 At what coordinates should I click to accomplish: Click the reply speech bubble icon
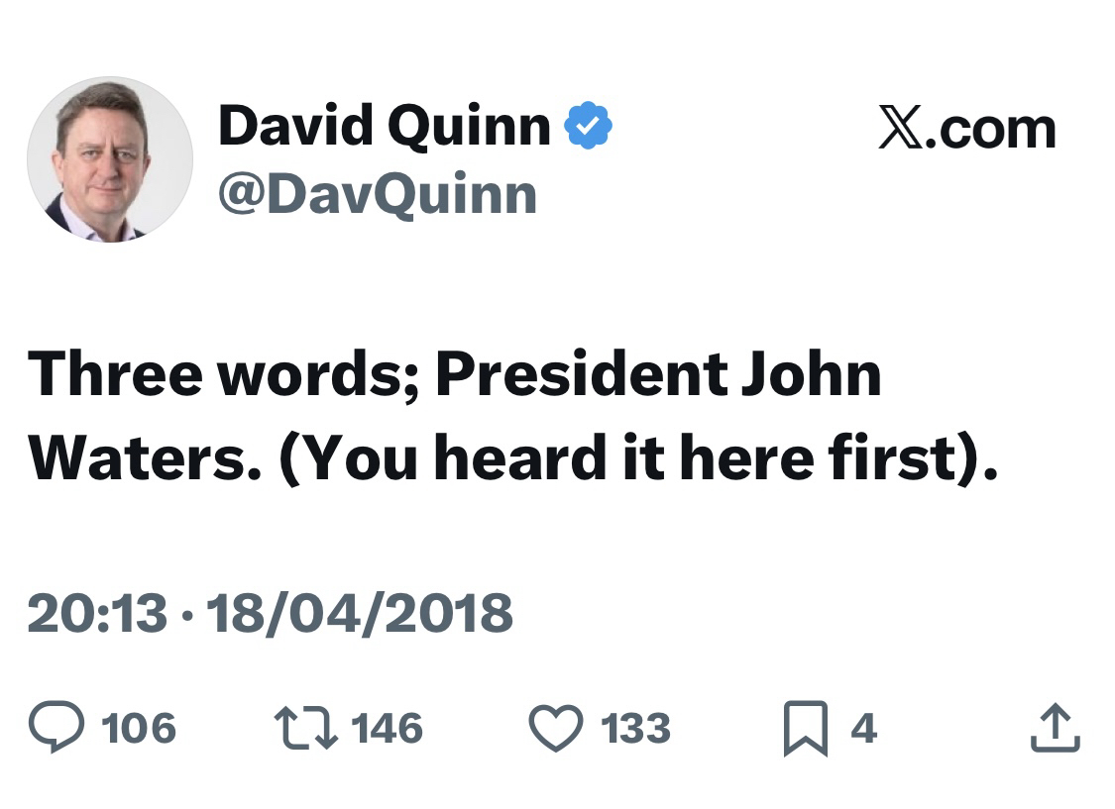pos(57,729)
